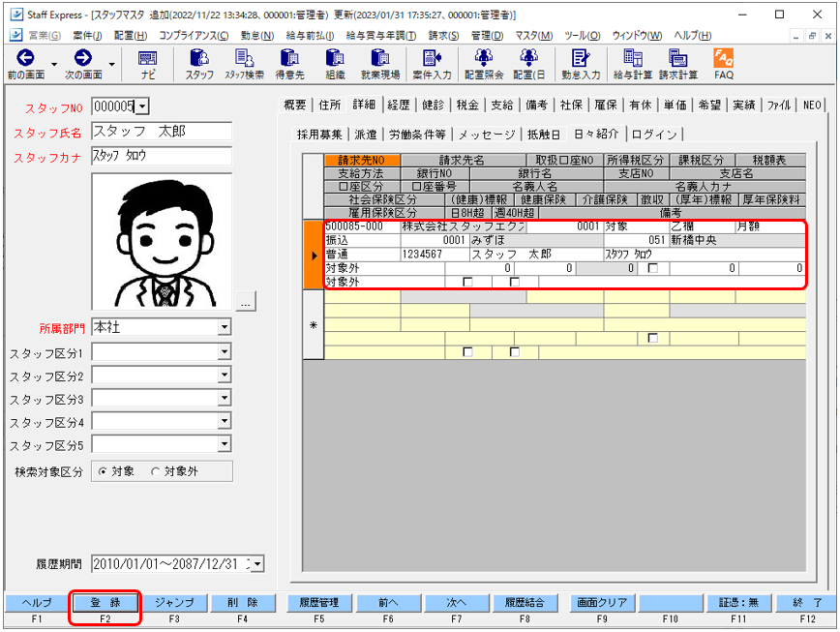Click the staff portrait photo

tap(162, 242)
